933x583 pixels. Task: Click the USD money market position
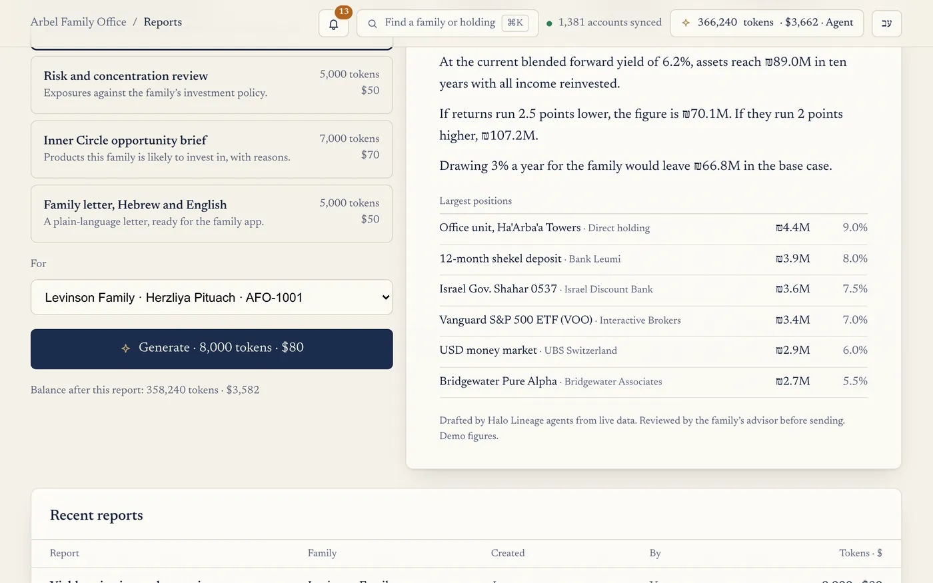click(653, 350)
